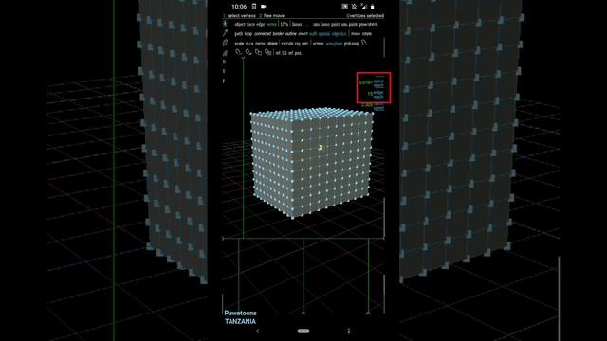The width and height of the screenshot is (607, 341).
Task: Select the blue arrow tool icon
Action: pyautogui.click(x=225, y=33)
